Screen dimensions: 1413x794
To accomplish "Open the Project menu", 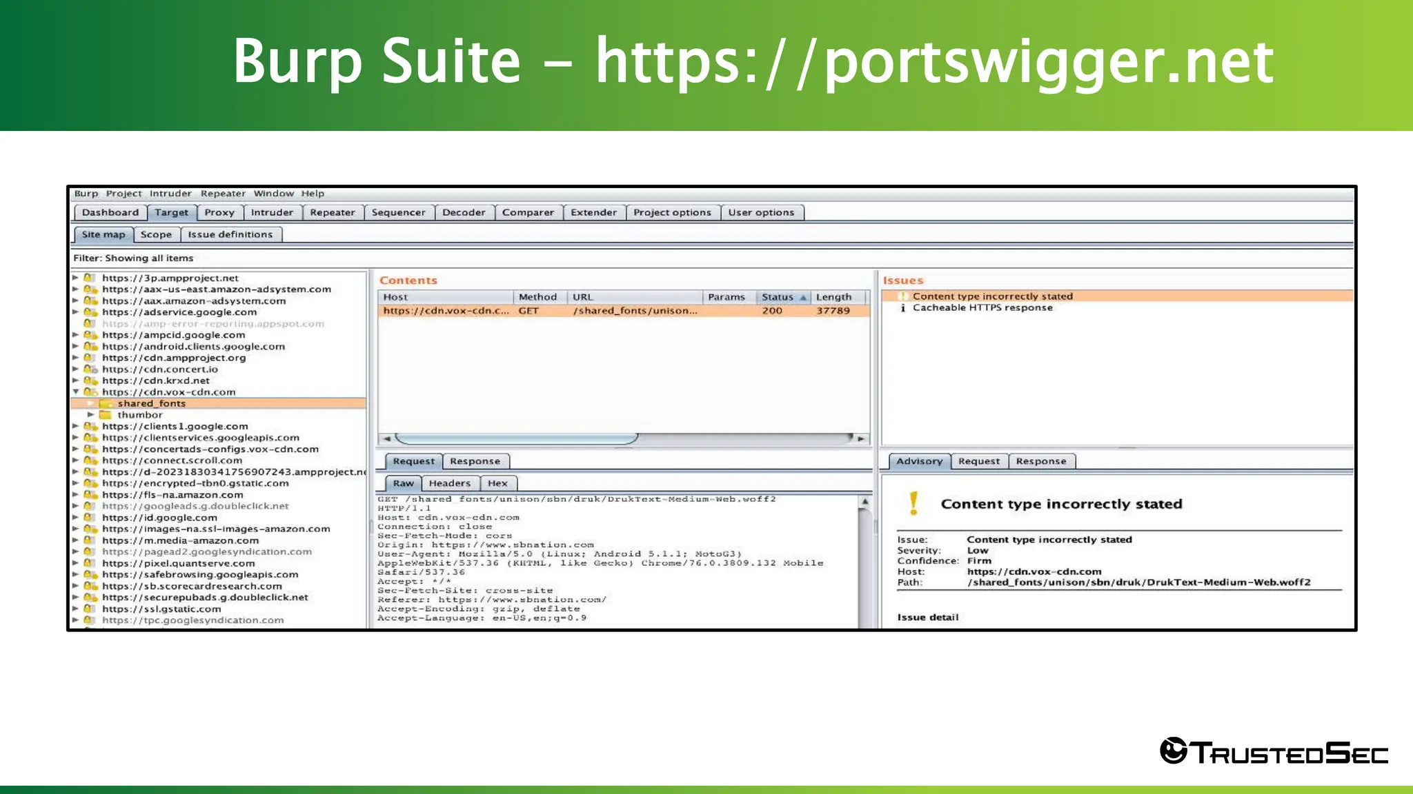I will [x=123, y=194].
